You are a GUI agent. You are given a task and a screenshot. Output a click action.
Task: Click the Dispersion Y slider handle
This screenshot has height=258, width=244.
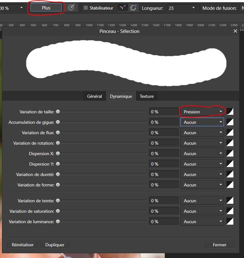coord(58,164)
